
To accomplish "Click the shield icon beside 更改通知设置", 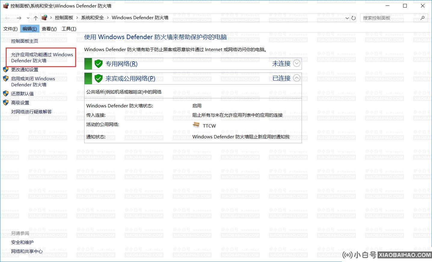I will coord(6,69).
